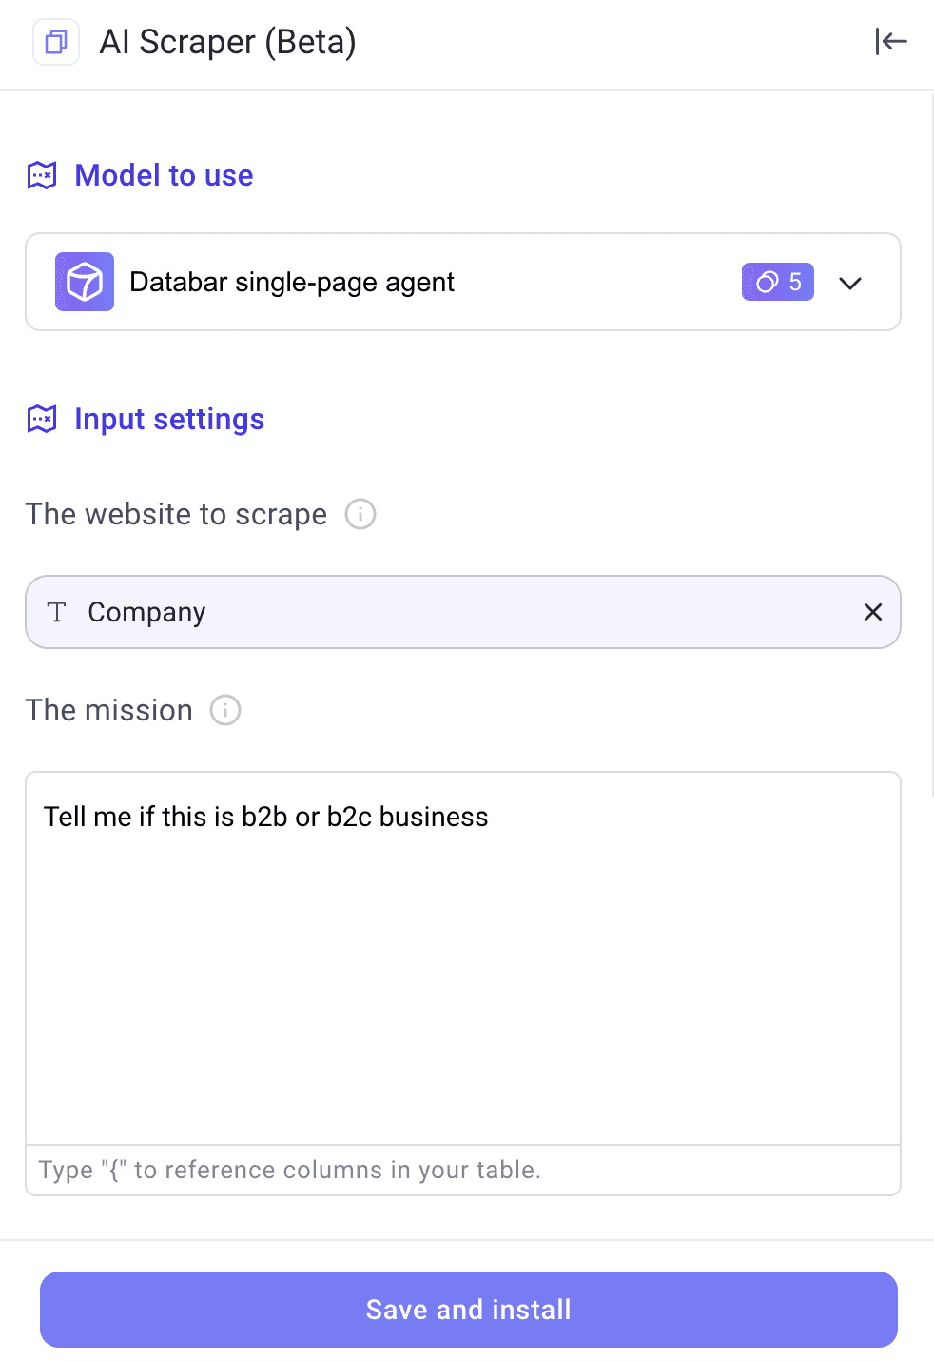Clear the Company column reference

872,612
